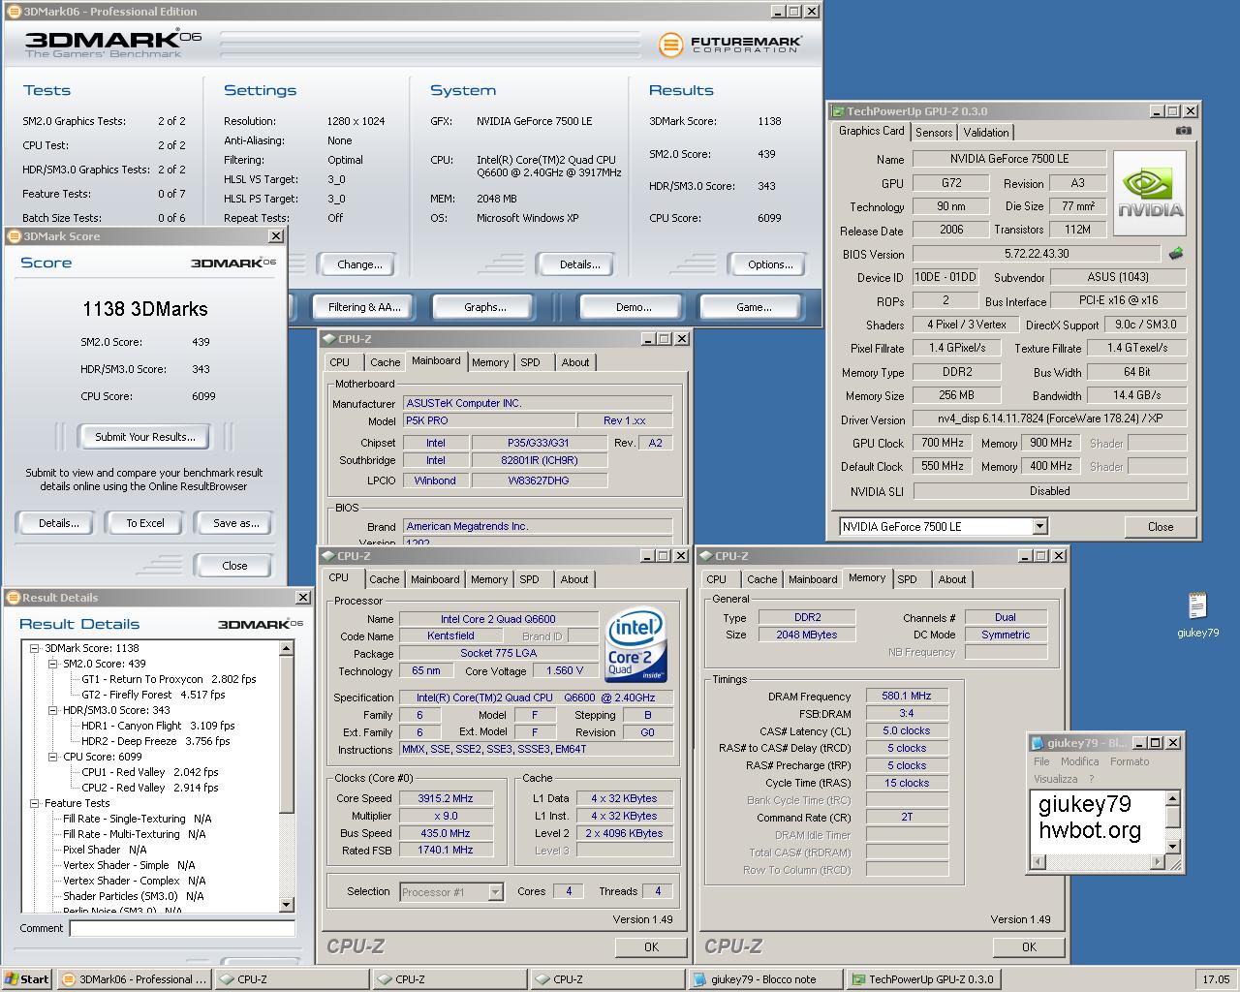Select Graphics Card tab in GPU-Z
Image resolution: width=1240 pixels, height=992 pixels.
tap(871, 131)
